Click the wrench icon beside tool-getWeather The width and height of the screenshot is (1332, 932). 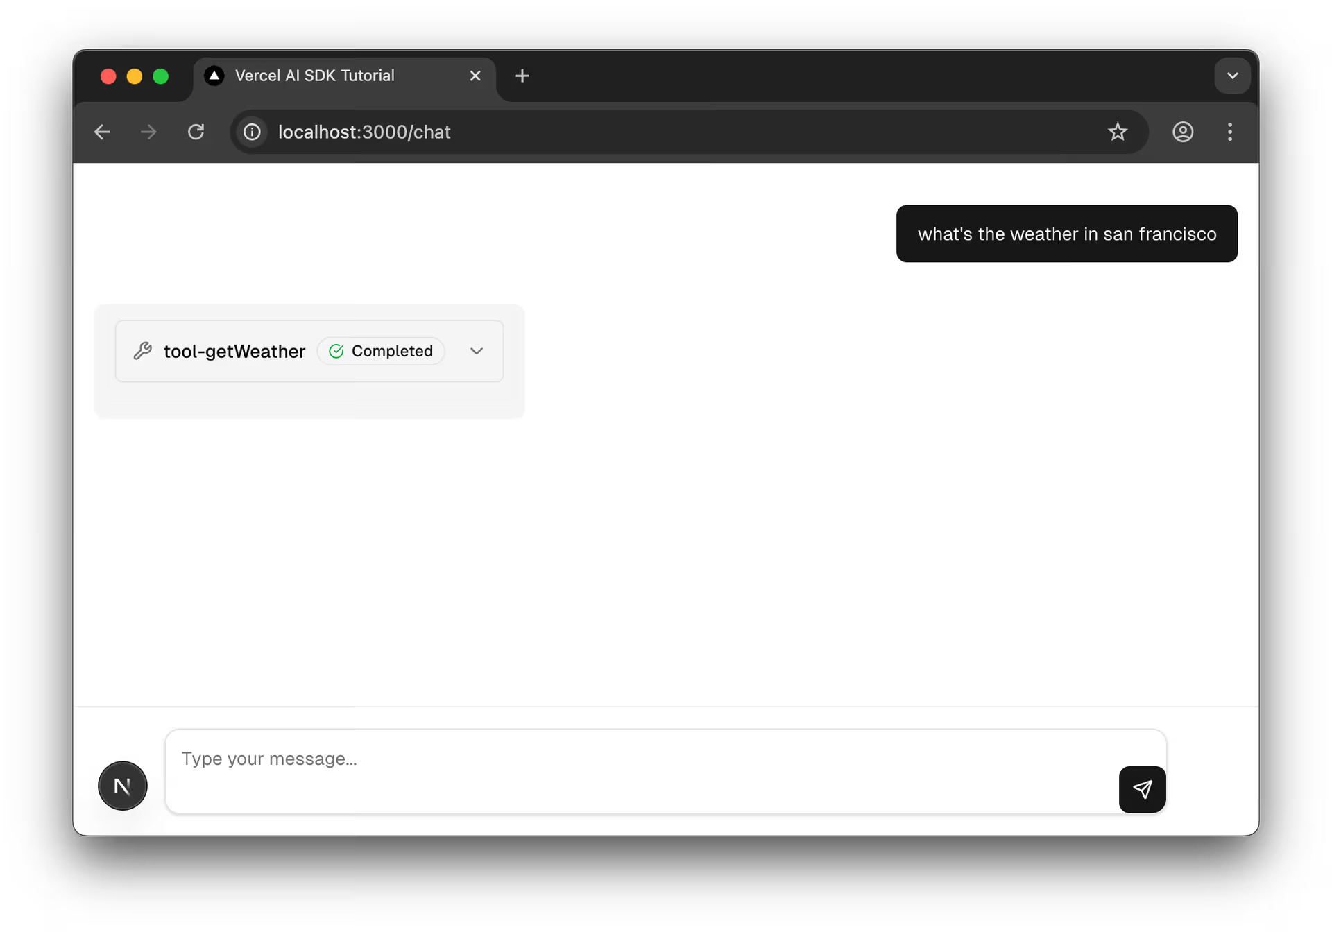(x=143, y=351)
